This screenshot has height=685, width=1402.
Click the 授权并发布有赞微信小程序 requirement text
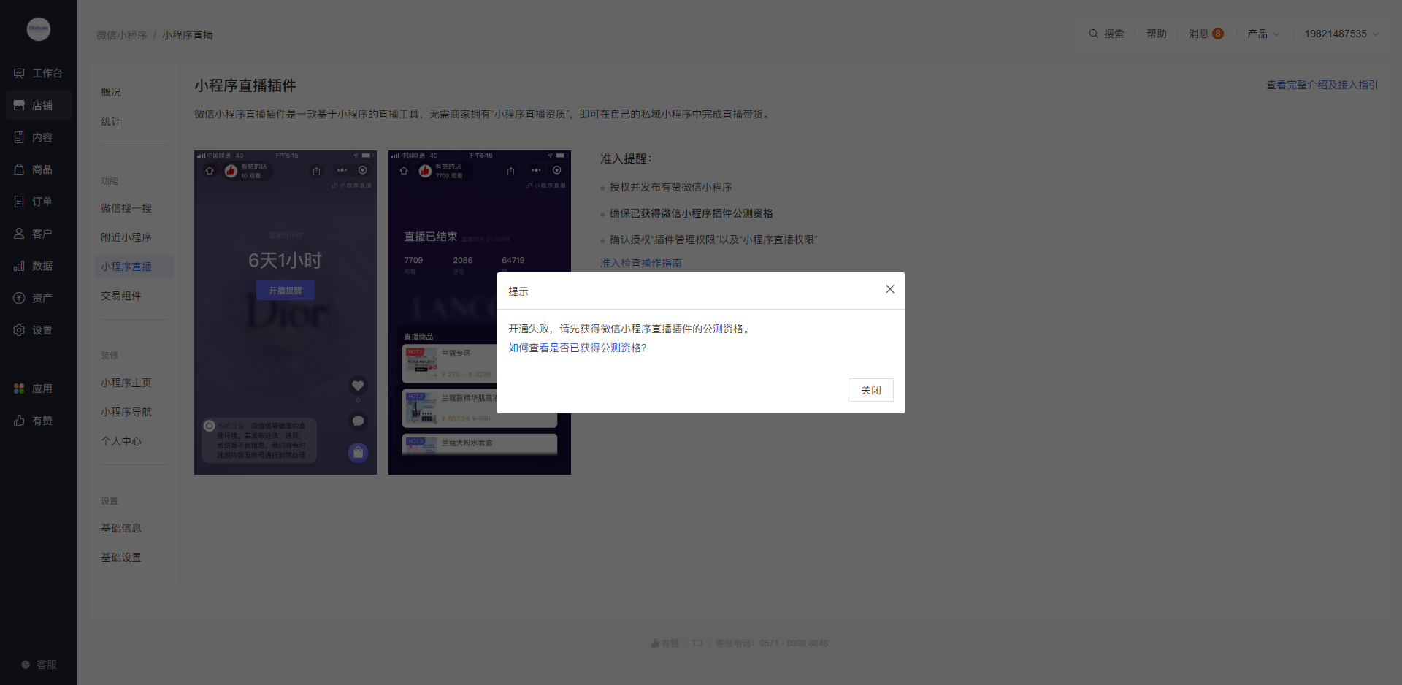coord(671,187)
